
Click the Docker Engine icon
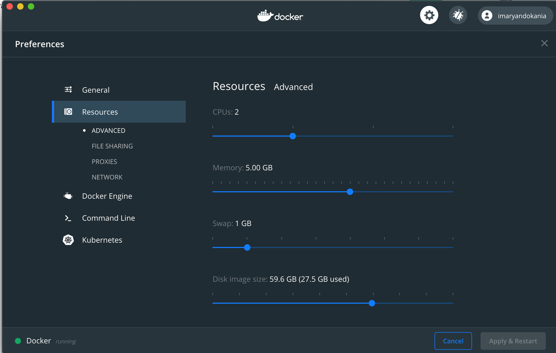pos(68,196)
